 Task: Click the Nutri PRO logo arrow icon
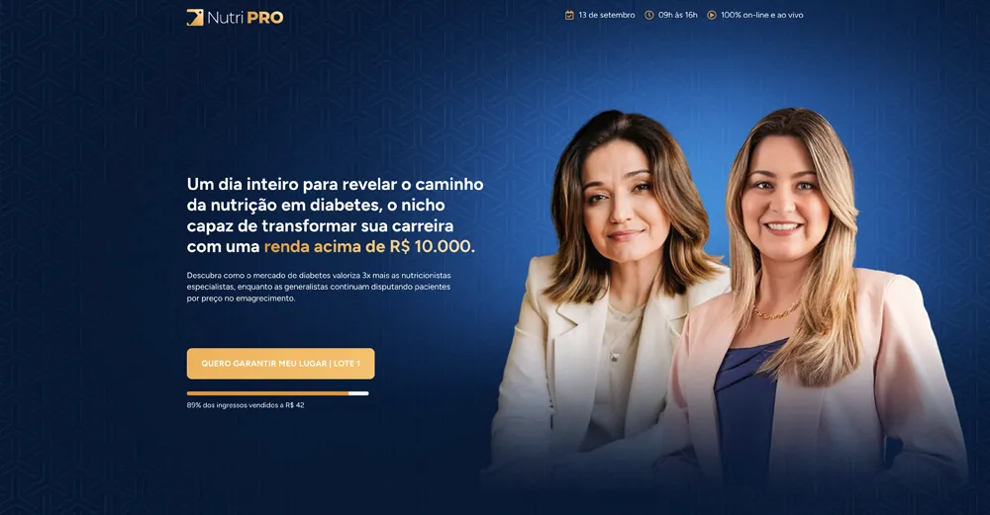195,18
